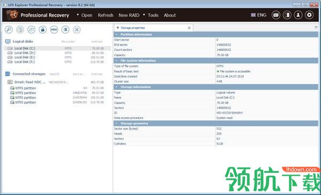Select NTFS partition of 100.01 GB
The image size is (321, 195).
coord(57,97)
